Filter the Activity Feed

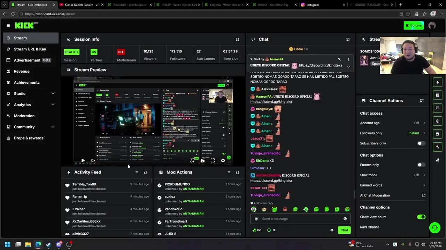pos(137,172)
